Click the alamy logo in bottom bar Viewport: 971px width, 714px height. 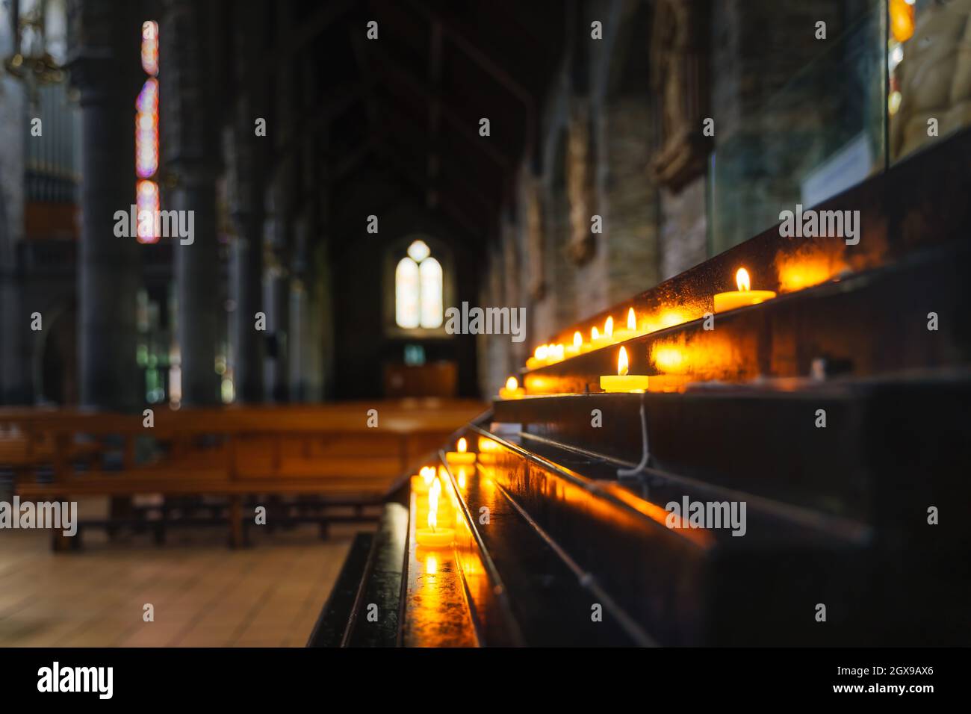(75, 680)
